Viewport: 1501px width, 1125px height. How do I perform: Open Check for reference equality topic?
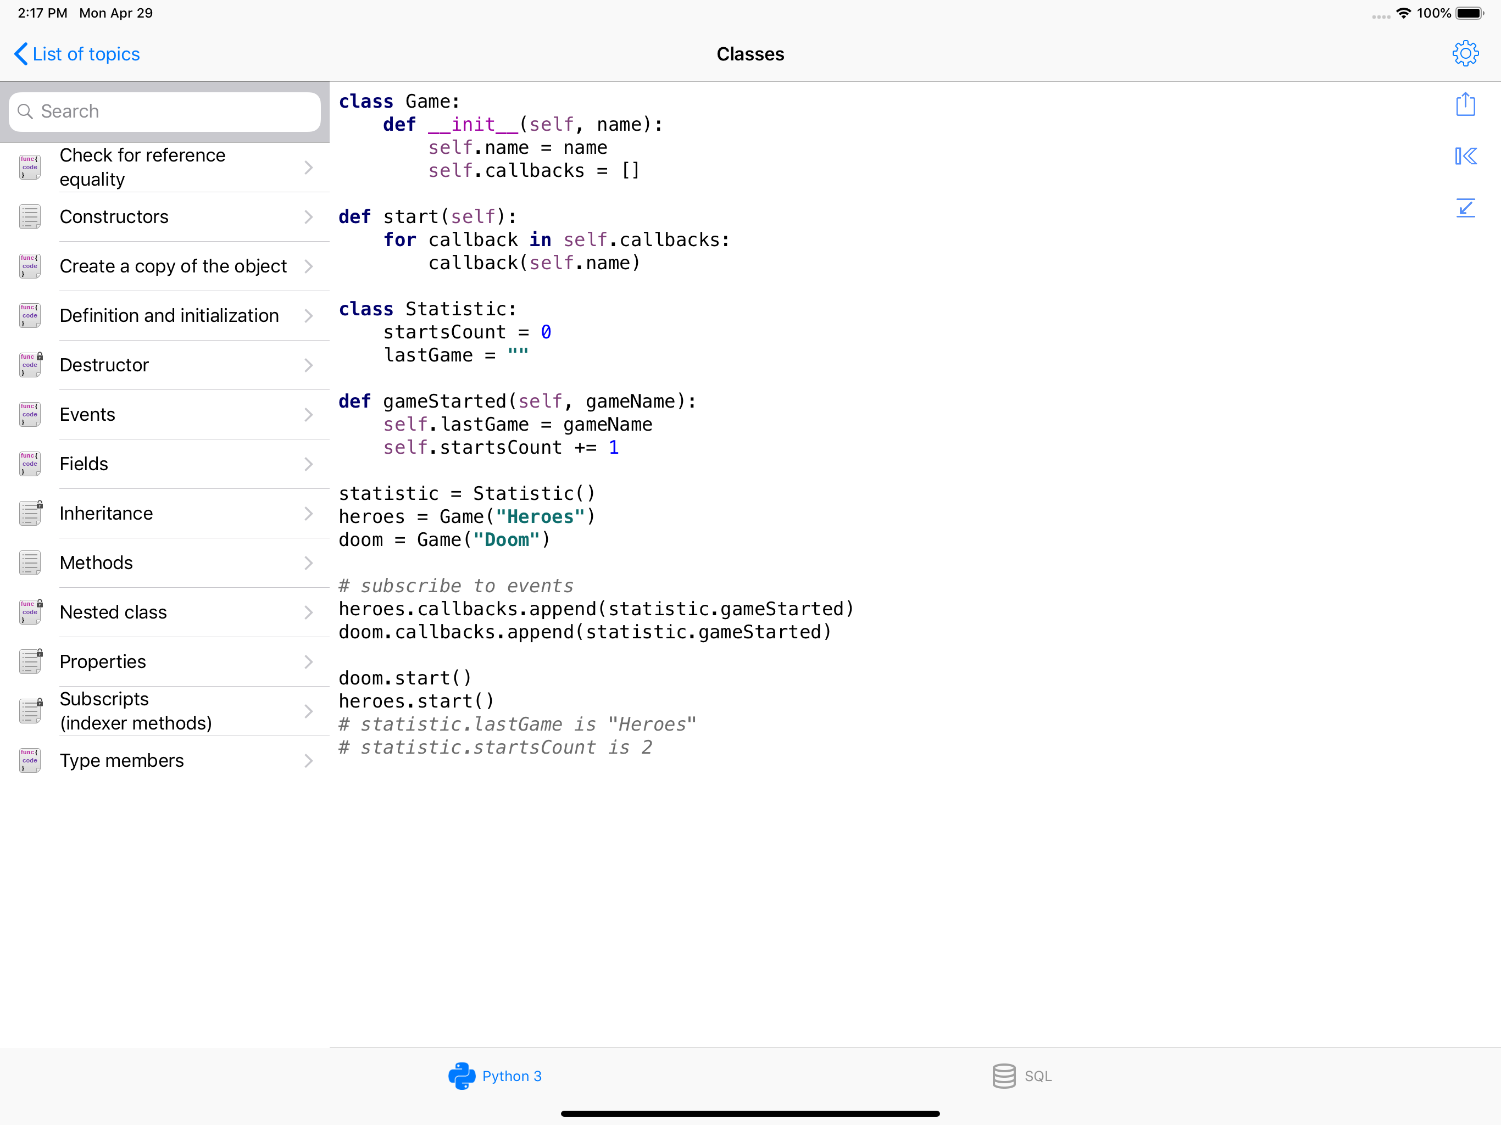click(142, 167)
